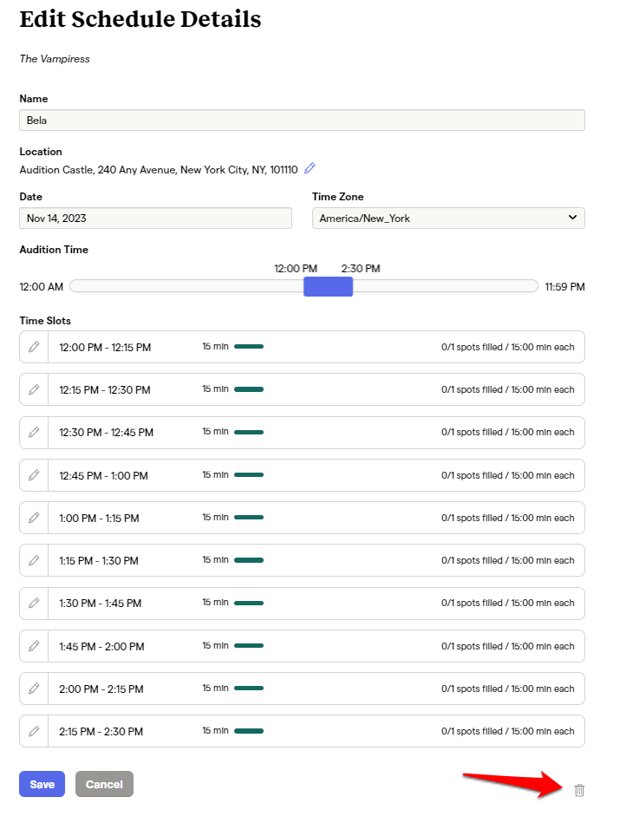Image resolution: width=620 pixels, height=816 pixels.
Task: Select the 12:00 PM - 12:15 PM text
Action: point(105,348)
